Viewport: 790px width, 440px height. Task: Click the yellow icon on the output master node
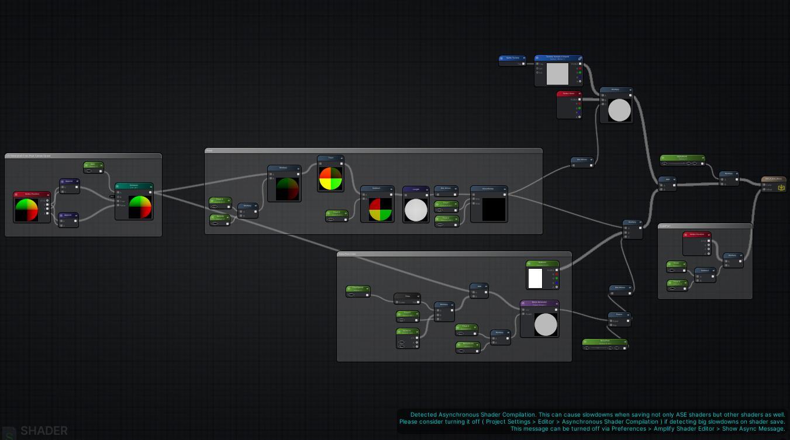[781, 188]
